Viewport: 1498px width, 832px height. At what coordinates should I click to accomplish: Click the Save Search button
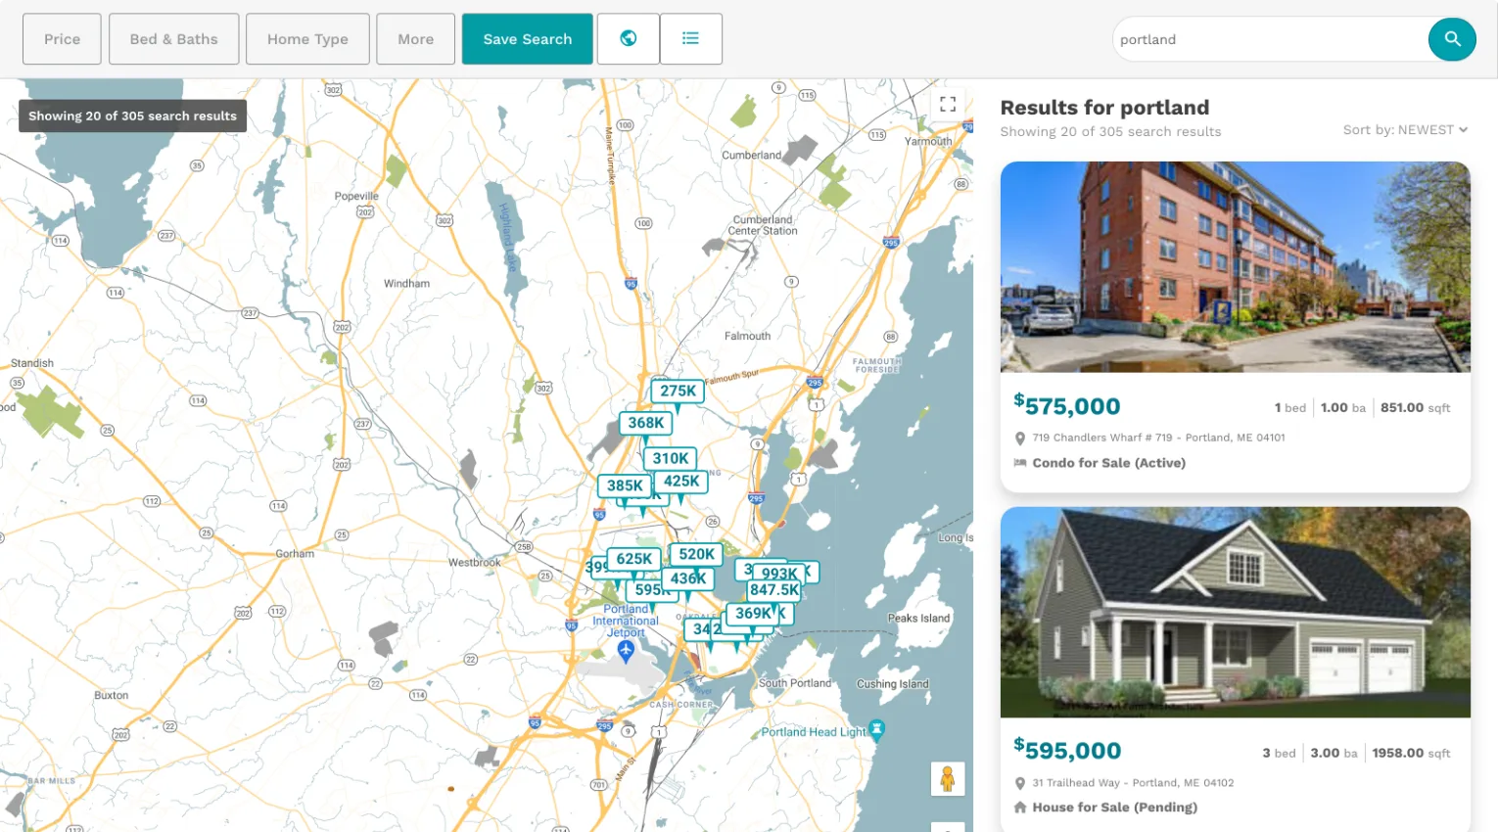(527, 39)
